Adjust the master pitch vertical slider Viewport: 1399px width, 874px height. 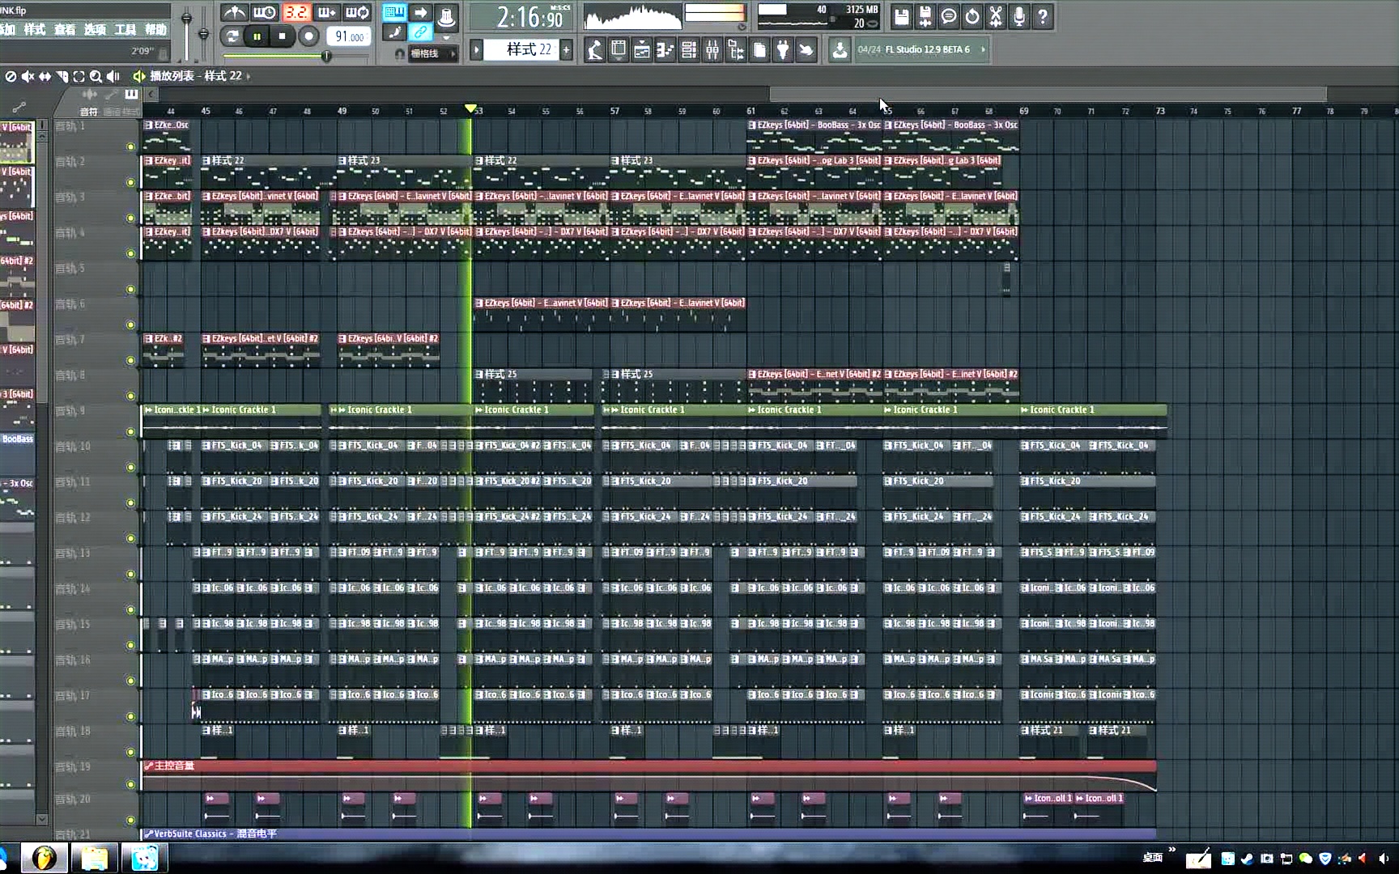pos(203,33)
